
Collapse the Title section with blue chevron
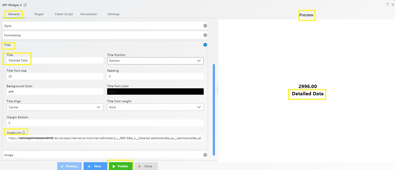[205, 45]
